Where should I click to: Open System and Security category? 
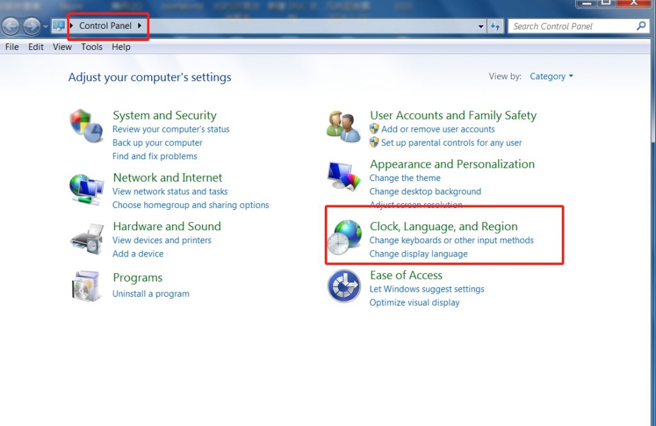165,115
